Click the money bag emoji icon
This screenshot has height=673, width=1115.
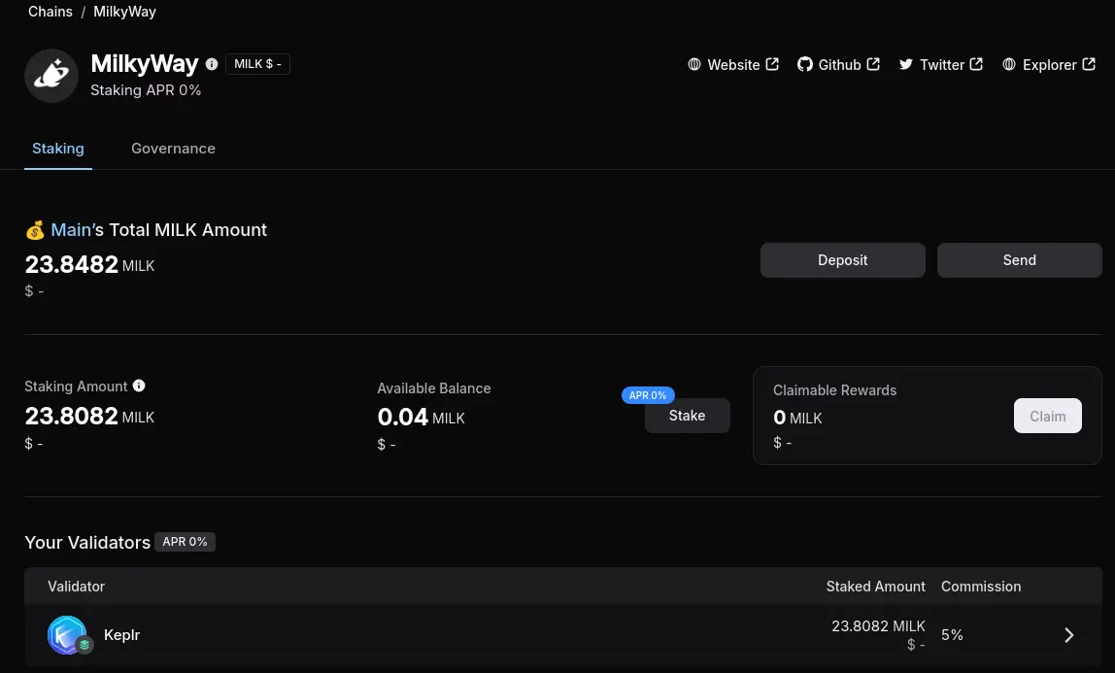35,230
